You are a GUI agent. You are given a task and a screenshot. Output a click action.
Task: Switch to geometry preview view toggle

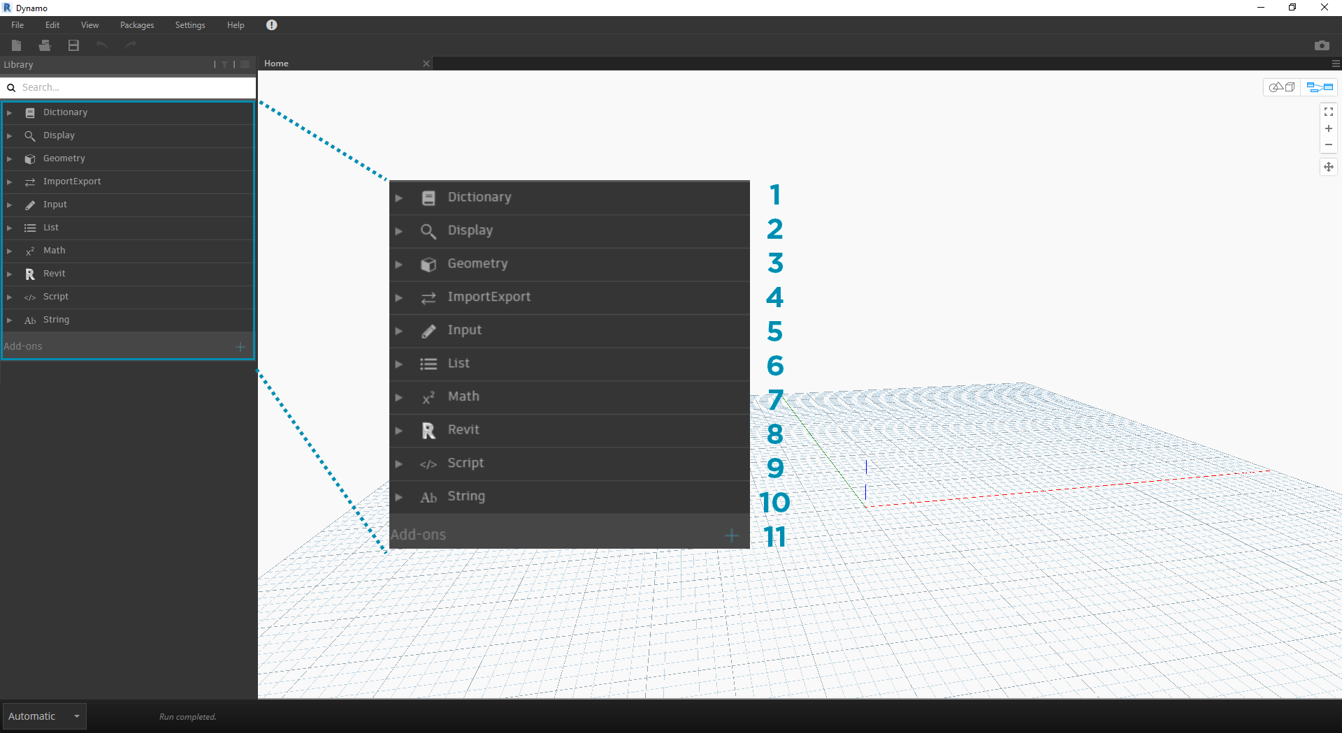click(1283, 87)
